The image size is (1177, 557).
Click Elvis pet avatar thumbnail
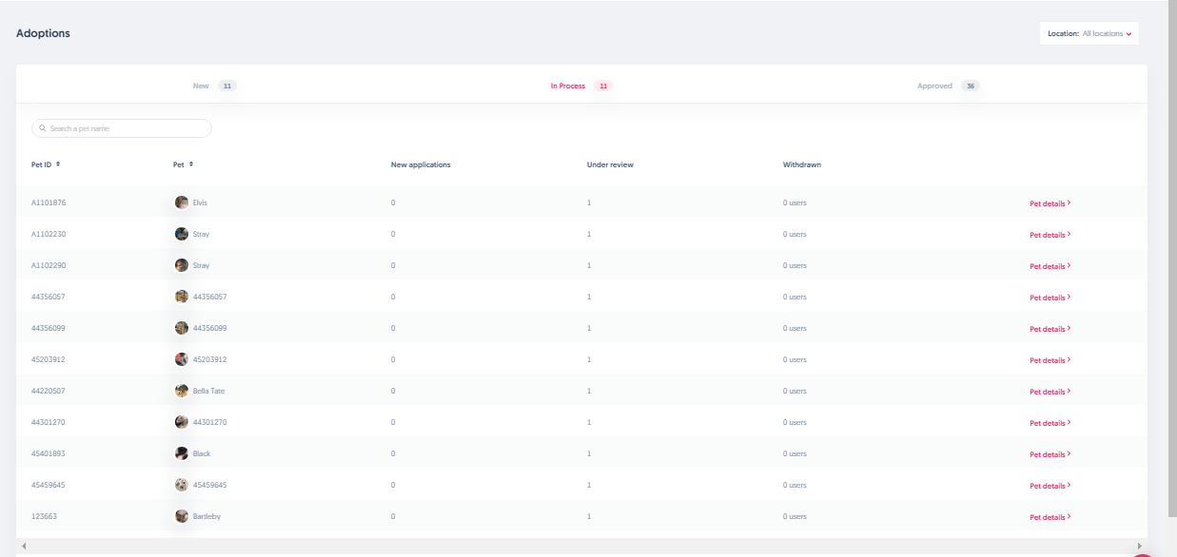pos(182,202)
